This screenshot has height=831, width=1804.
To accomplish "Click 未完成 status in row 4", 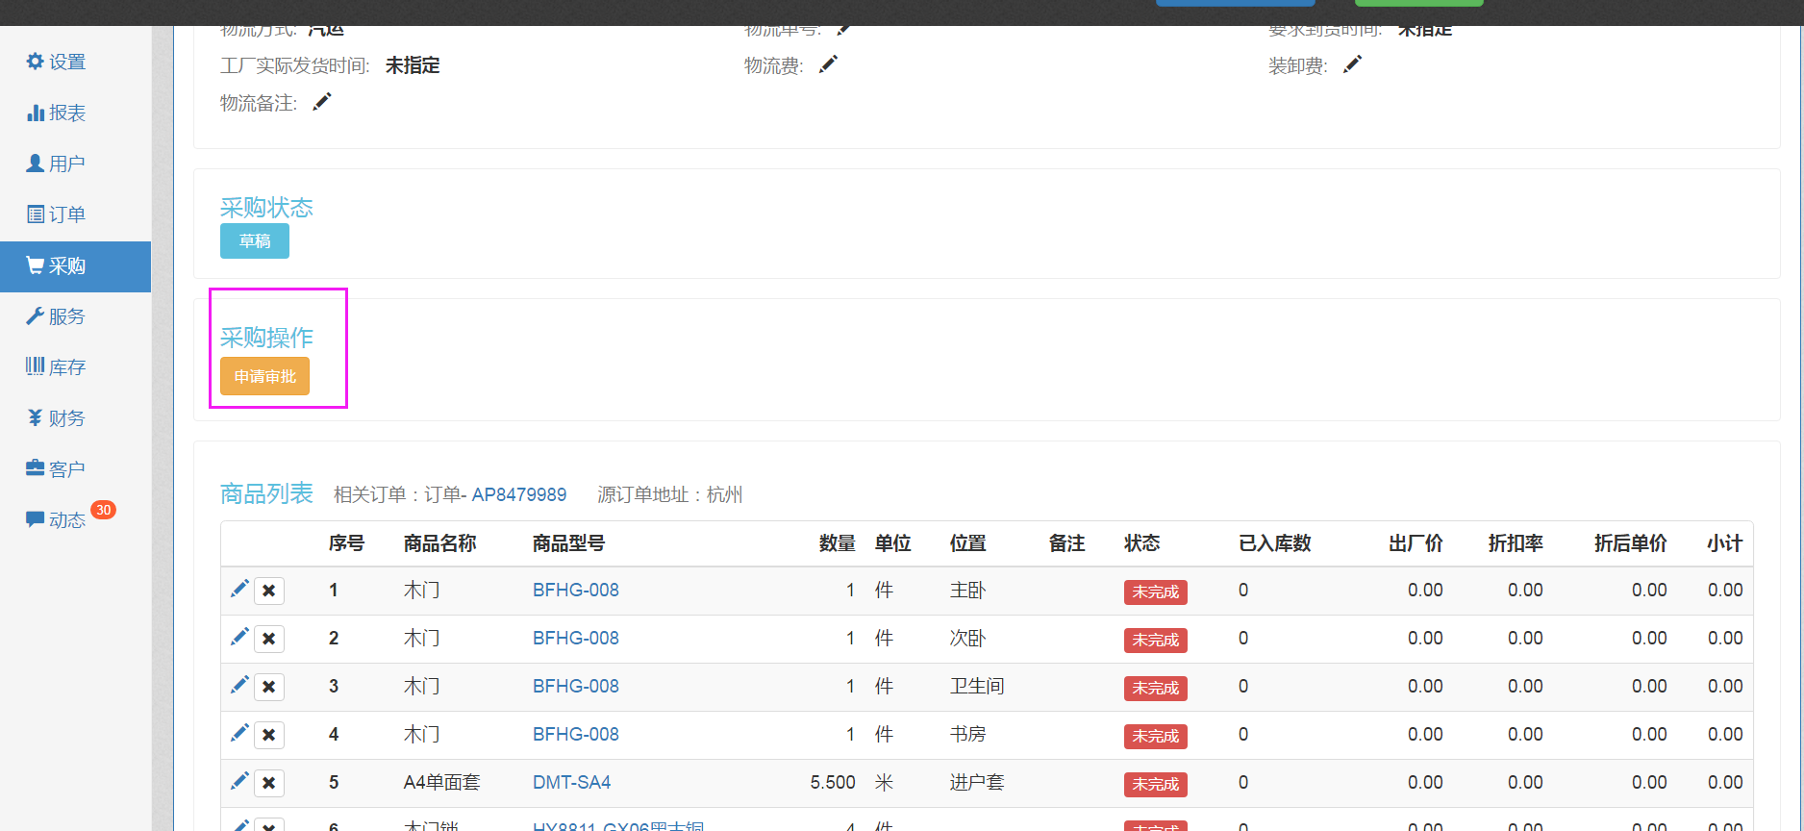I will click(x=1155, y=737).
